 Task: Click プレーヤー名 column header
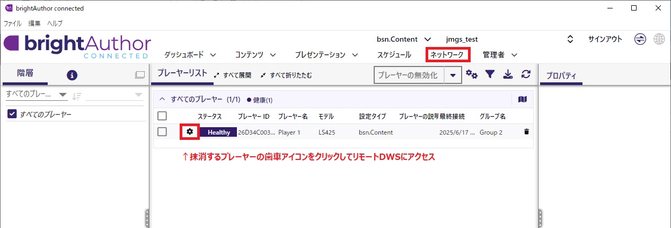[x=293, y=116]
